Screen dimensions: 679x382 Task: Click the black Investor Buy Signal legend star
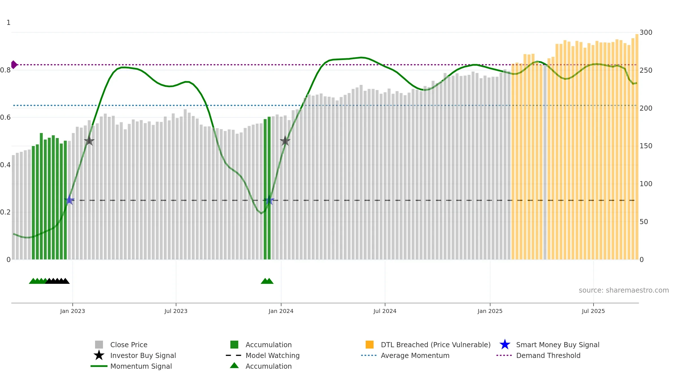click(x=99, y=355)
